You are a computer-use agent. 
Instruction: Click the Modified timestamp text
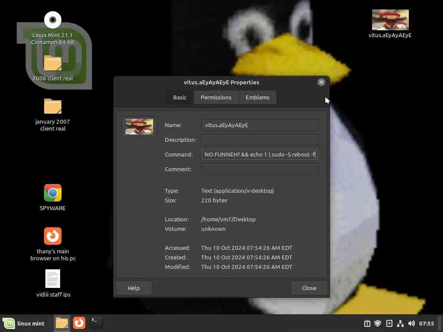click(x=247, y=267)
